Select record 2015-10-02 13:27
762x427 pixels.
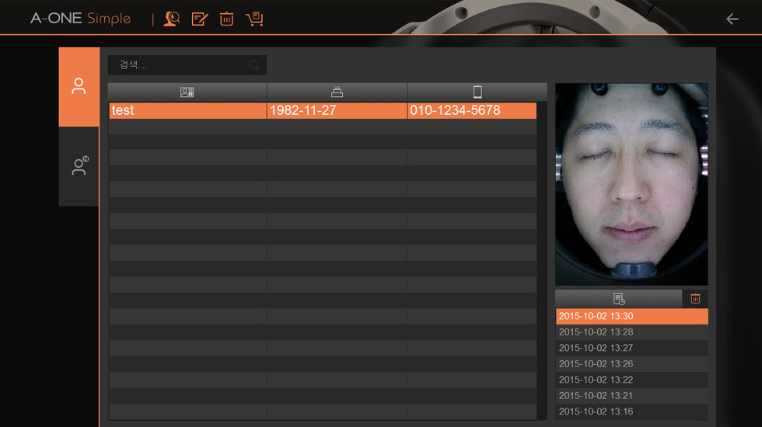point(631,348)
